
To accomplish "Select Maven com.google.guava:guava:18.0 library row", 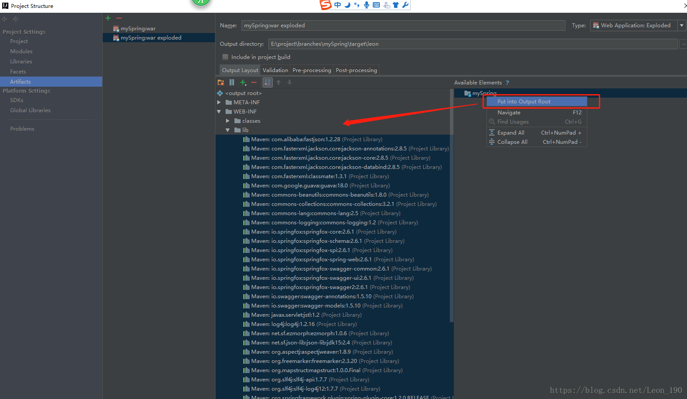I will 334,186.
